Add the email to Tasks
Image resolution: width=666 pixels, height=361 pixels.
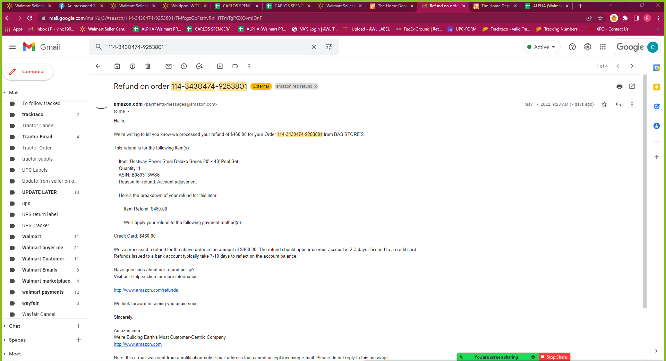199,66
